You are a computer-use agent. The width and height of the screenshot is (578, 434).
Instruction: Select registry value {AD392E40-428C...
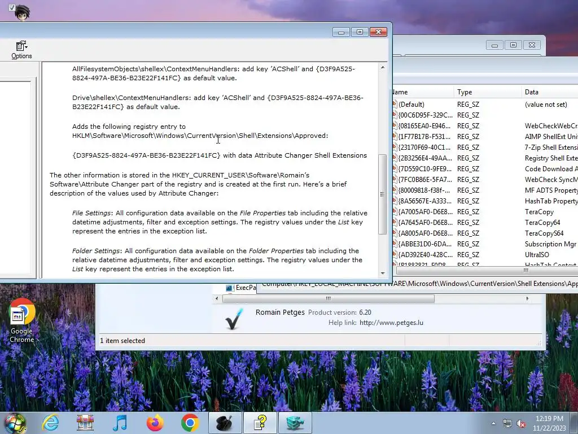pos(425,254)
